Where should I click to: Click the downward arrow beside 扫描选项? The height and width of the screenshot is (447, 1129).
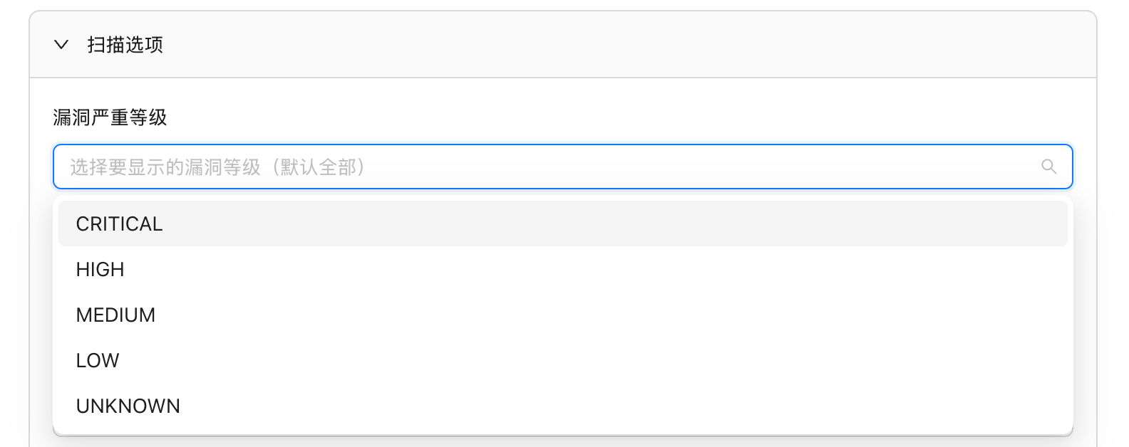[61, 45]
